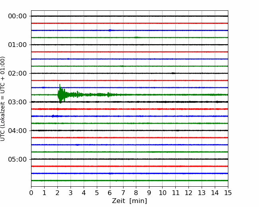
Task: Click the small blue blip at 02:30 near minute 1
Action: coord(43,88)
